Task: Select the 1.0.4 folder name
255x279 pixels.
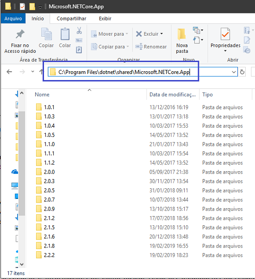Action: [50, 126]
